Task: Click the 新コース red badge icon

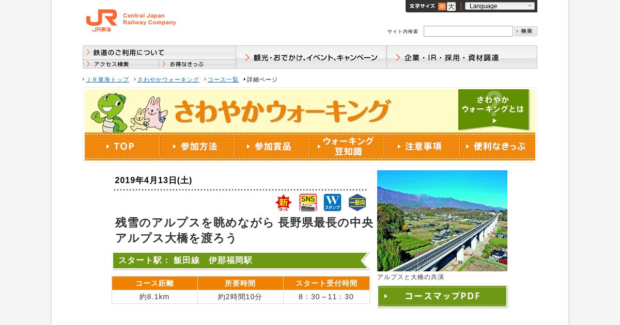Action: pos(284,203)
